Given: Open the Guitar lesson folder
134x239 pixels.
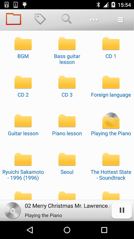Looking at the screenshot, I should (x=23, y=125).
